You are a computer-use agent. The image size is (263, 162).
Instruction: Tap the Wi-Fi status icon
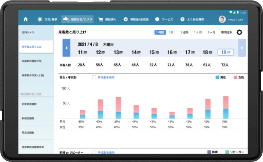pos(231,12)
